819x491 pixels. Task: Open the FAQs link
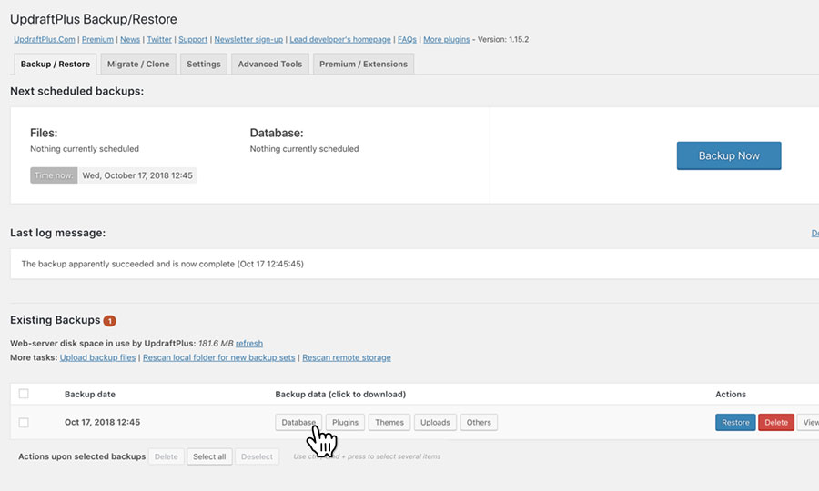pyautogui.click(x=407, y=40)
